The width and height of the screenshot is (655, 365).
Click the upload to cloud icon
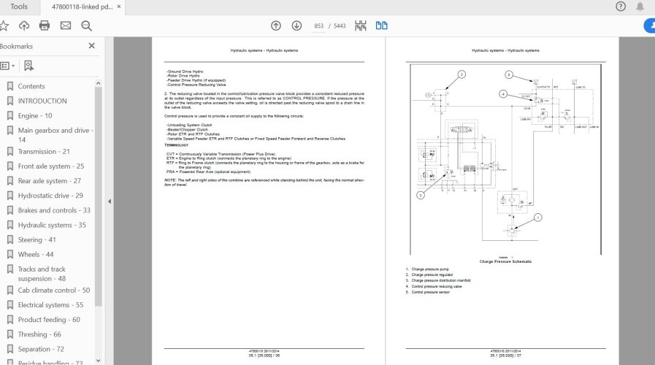(24, 26)
